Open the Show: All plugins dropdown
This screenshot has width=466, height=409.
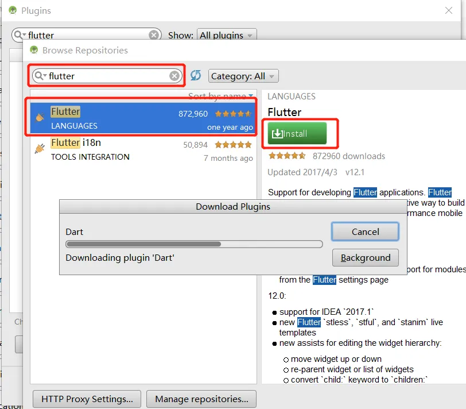[227, 35]
